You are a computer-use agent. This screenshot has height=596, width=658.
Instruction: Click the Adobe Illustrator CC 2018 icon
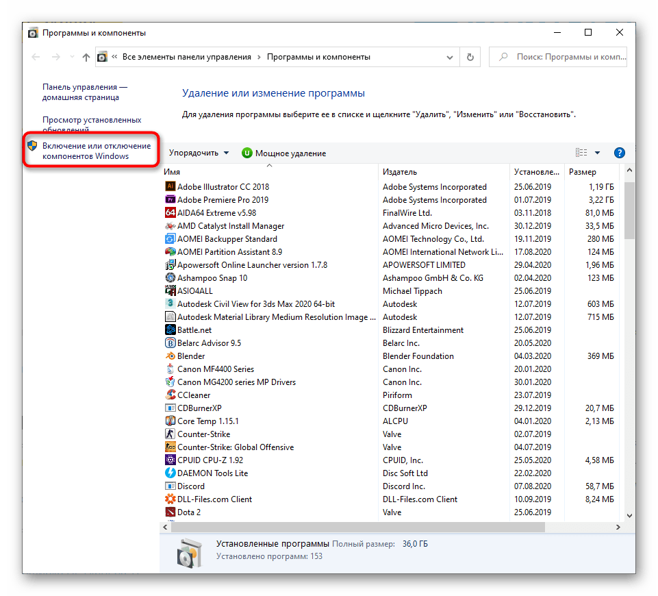tap(170, 186)
